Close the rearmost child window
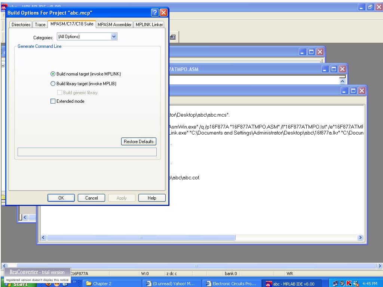The image size is (383, 287). (x=320, y=52)
